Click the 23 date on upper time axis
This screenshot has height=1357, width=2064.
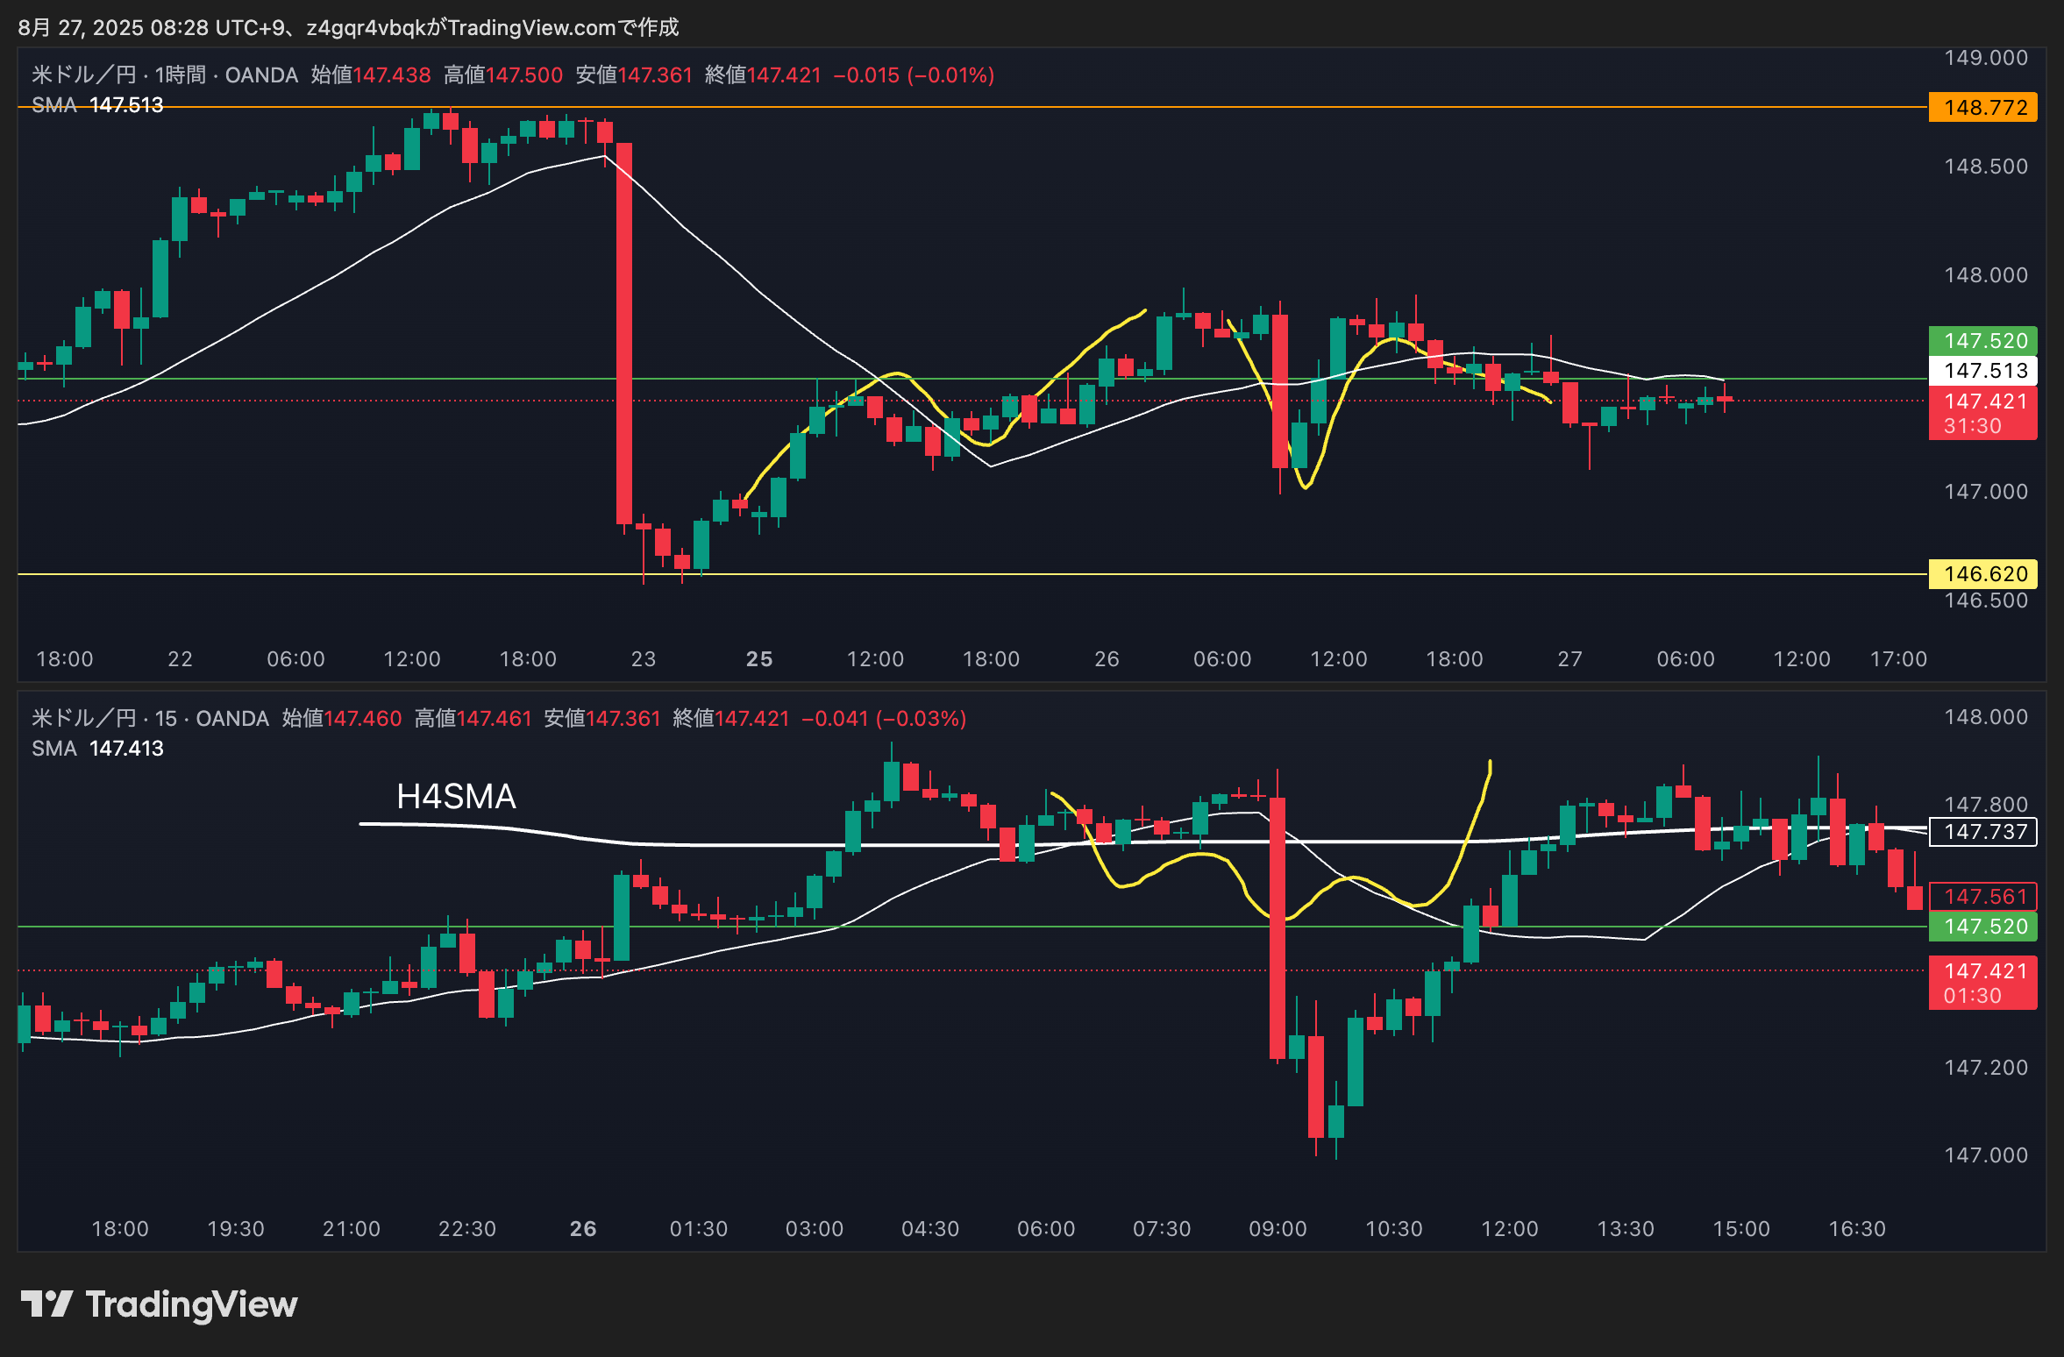pos(644,659)
